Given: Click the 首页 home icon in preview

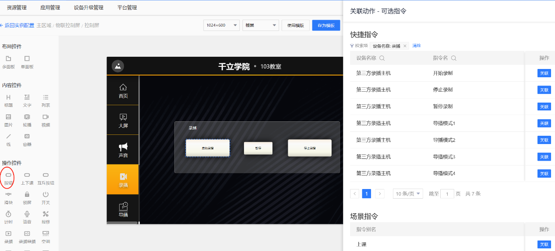Looking at the screenshot, I should [123, 87].
